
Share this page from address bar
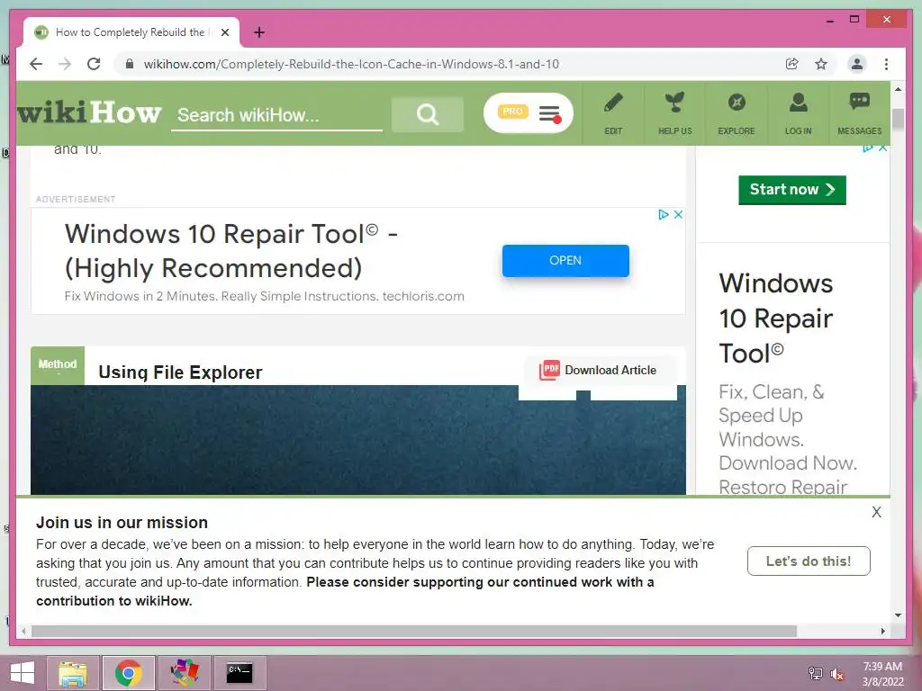click(792, 64)
